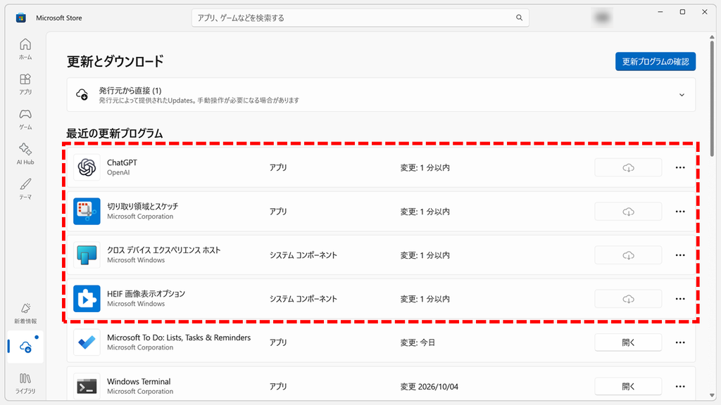
Task: Minimize the Microsoft Store window
Action: tap(660, 12)
